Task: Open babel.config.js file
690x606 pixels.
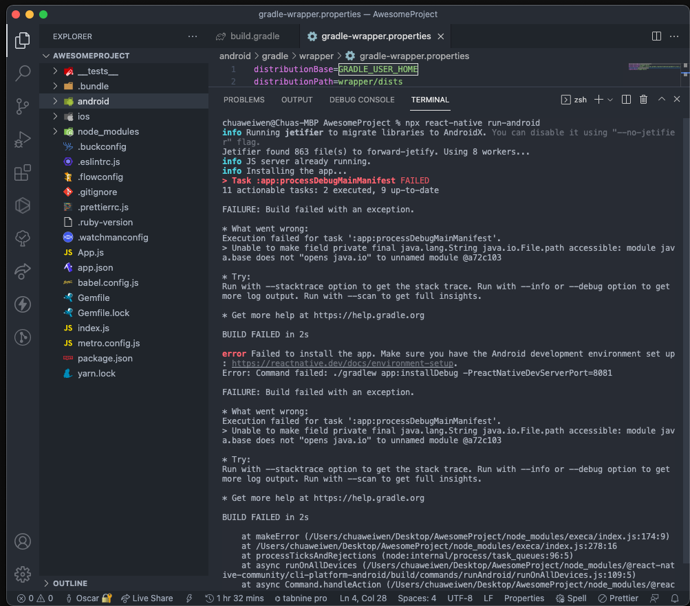Action: 124,282
